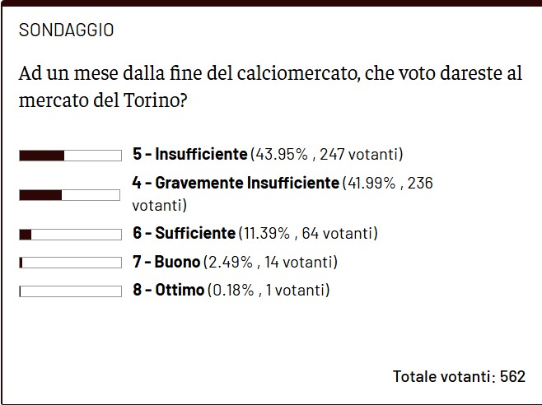Screen dimensions: 542x405
Task: Select the "5 - Insufficiente" option label
Action: point(189,154)
